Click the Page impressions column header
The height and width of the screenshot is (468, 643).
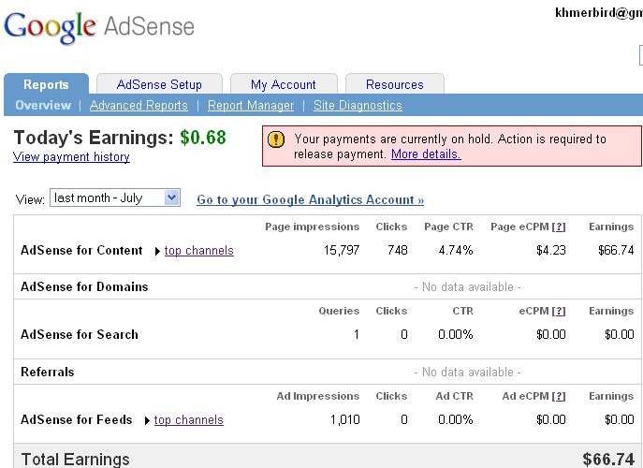[x=312, y=227]
